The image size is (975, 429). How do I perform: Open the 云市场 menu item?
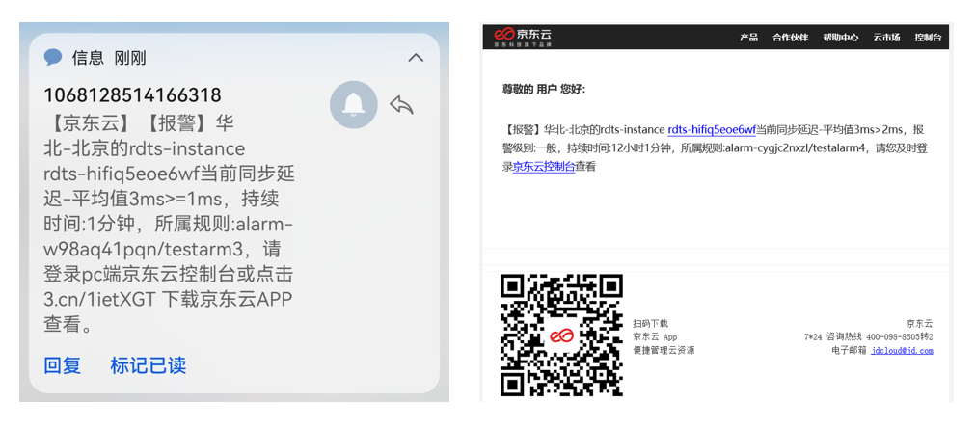tap(886, 38)
